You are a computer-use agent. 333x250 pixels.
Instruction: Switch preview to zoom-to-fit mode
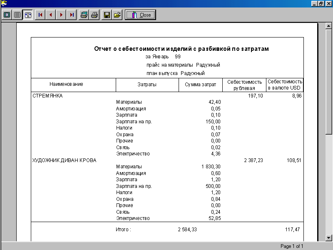(x=7, y=15)
